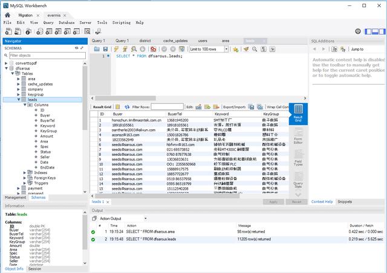Toggle the left sidebar visibility
The height and width of the screenshot is (273, 387).
368,31
